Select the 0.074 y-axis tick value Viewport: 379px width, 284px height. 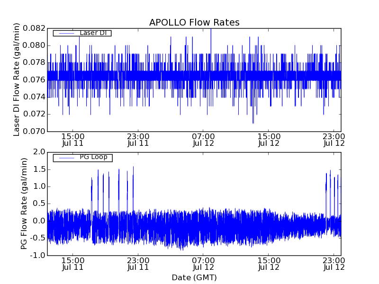click(34, 97)
